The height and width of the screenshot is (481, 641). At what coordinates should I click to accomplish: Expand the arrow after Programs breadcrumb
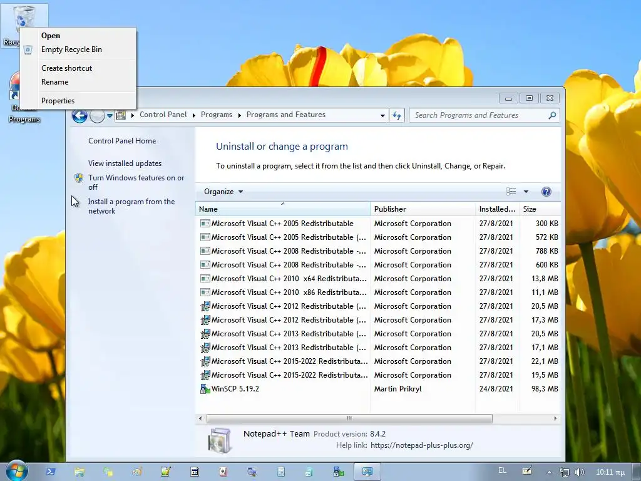240,115
